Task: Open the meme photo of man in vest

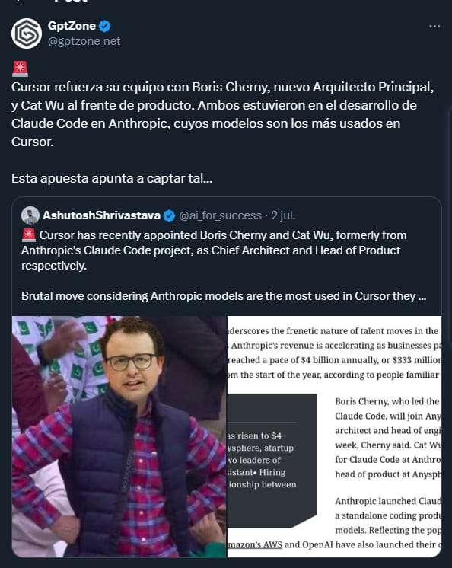Action: click(119, 436)
